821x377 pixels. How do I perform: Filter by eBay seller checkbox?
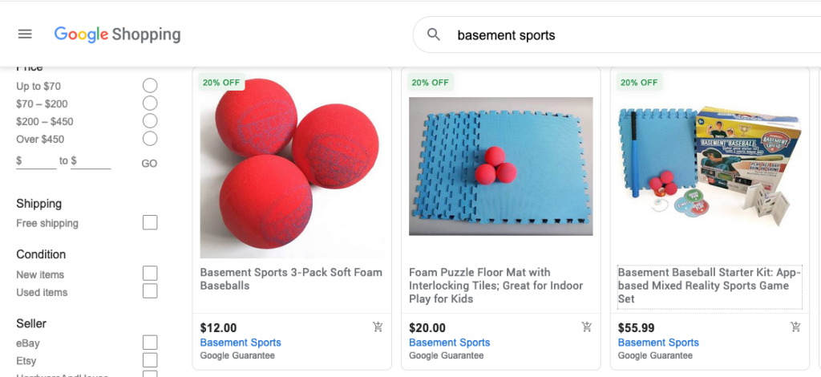150,343
